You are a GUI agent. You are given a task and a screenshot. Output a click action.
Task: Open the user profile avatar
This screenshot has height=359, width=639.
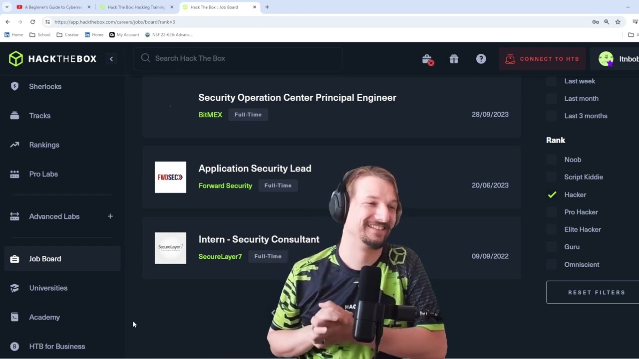point(606,59)
